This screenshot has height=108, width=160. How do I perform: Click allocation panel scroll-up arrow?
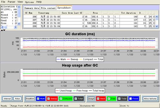coord(19,7)
